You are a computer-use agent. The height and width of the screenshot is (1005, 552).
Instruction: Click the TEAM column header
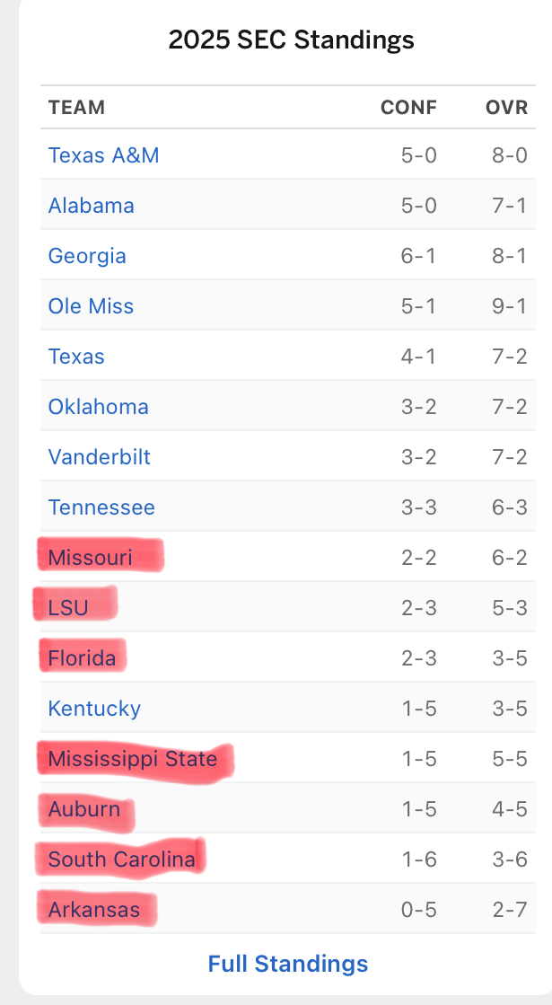[x=76, y=108]
